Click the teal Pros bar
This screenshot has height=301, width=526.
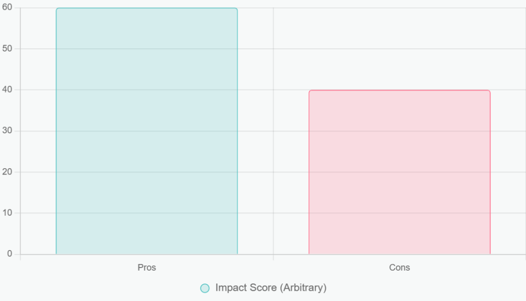[x=146, y=131]
